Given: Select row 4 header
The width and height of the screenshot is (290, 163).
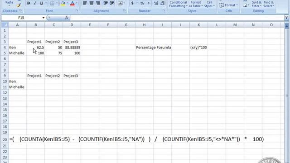Looking at the screenshot, I should click(x=5, y=48).
